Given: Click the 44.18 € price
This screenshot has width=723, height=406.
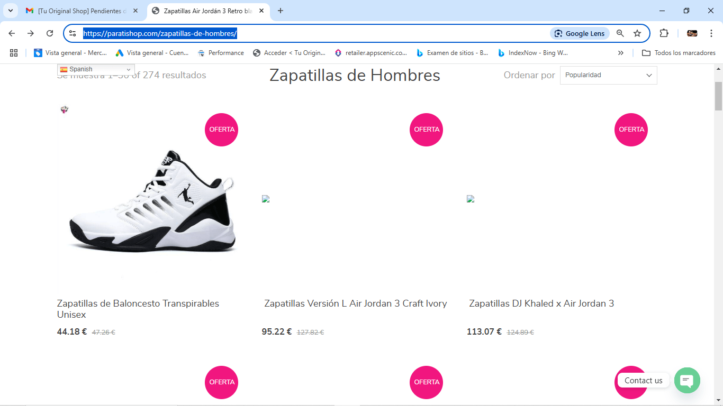Looking at the screenshot, I should [x=72, y=332].
